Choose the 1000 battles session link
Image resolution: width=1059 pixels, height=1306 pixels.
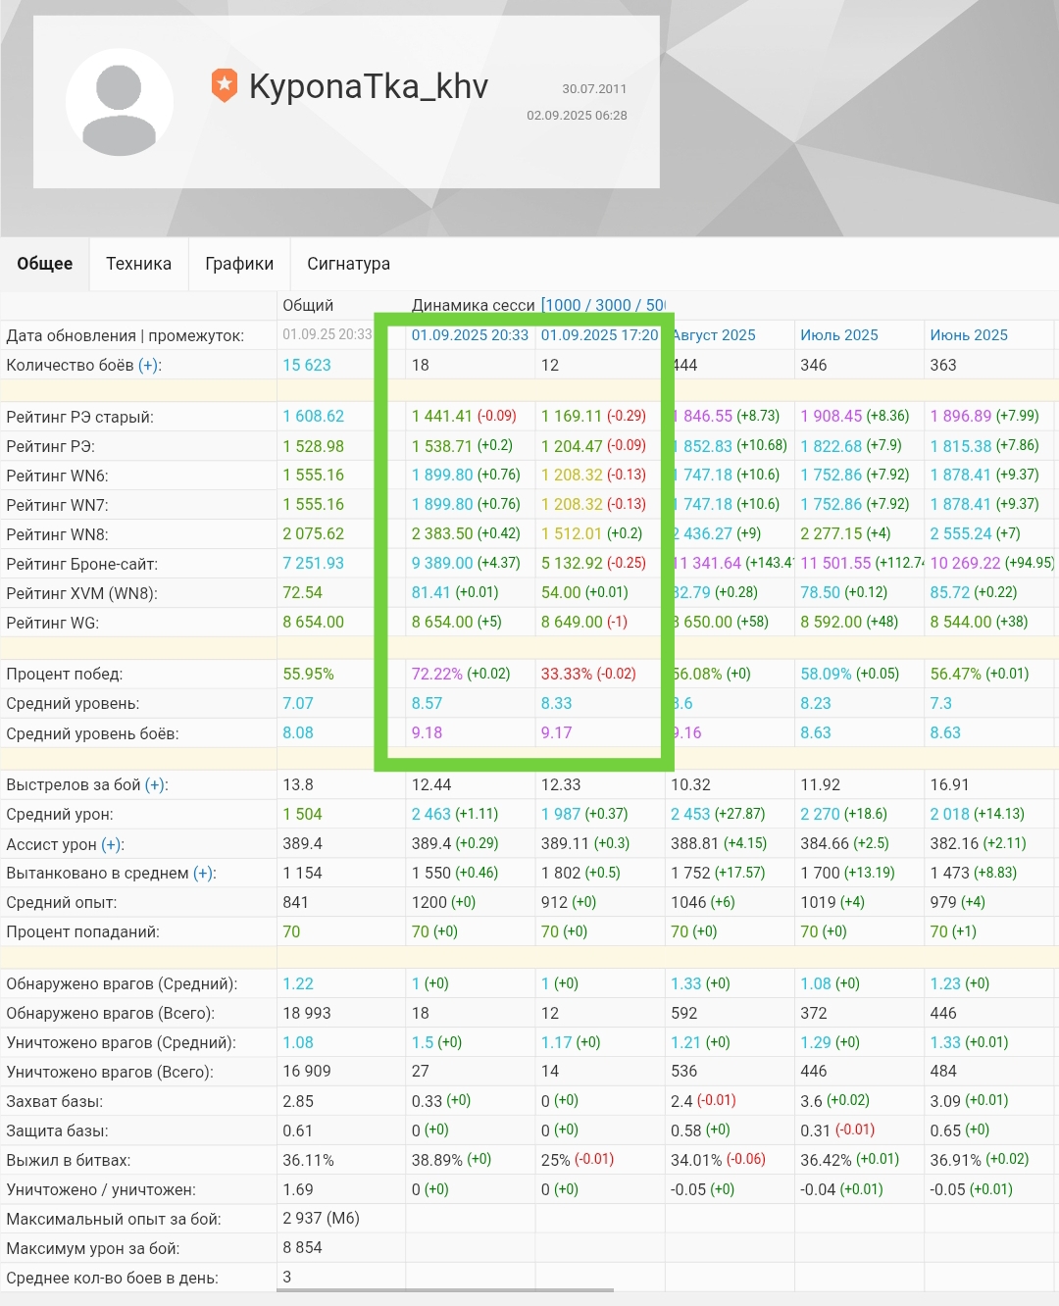tap(565, 305)
